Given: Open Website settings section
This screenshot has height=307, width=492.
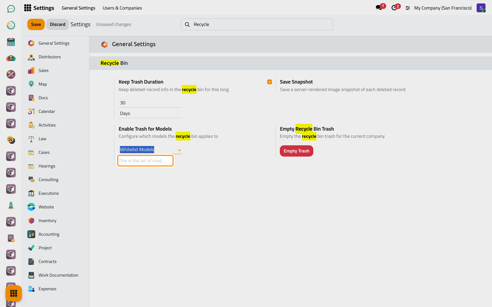Looking at the screenshot, I should click(55, 207).
